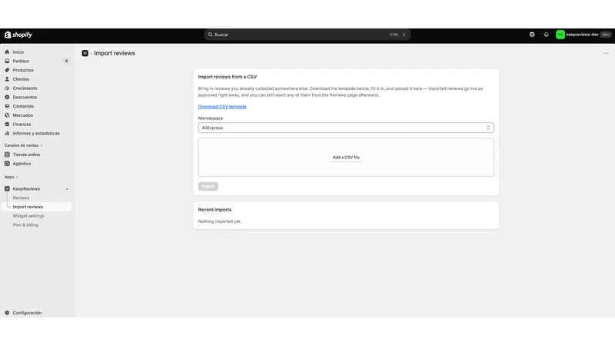This screenshot has width=615, height=346.
Task: Open Pedidos in the sidebar
Action: point(21,61)
